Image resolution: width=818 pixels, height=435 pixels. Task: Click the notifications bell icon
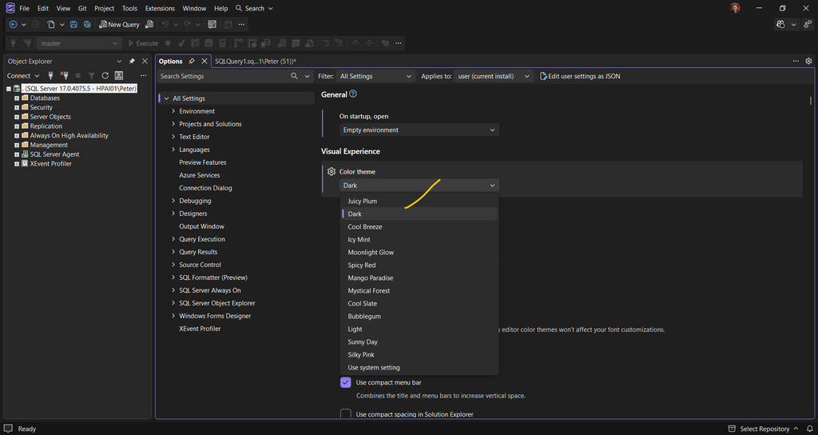[x=810, y=429]
